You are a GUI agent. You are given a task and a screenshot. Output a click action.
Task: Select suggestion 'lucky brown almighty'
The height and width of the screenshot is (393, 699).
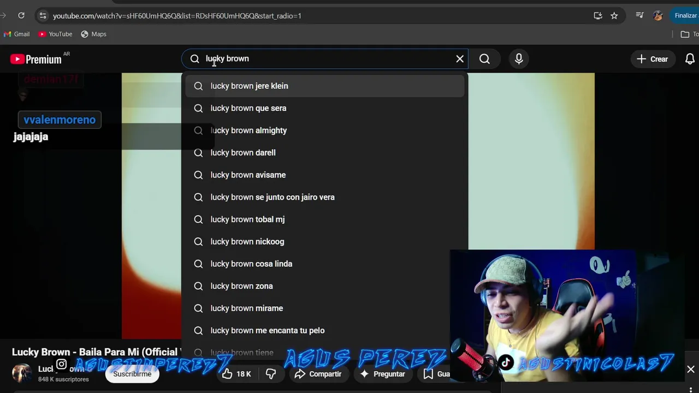click(x=325, y=130)
